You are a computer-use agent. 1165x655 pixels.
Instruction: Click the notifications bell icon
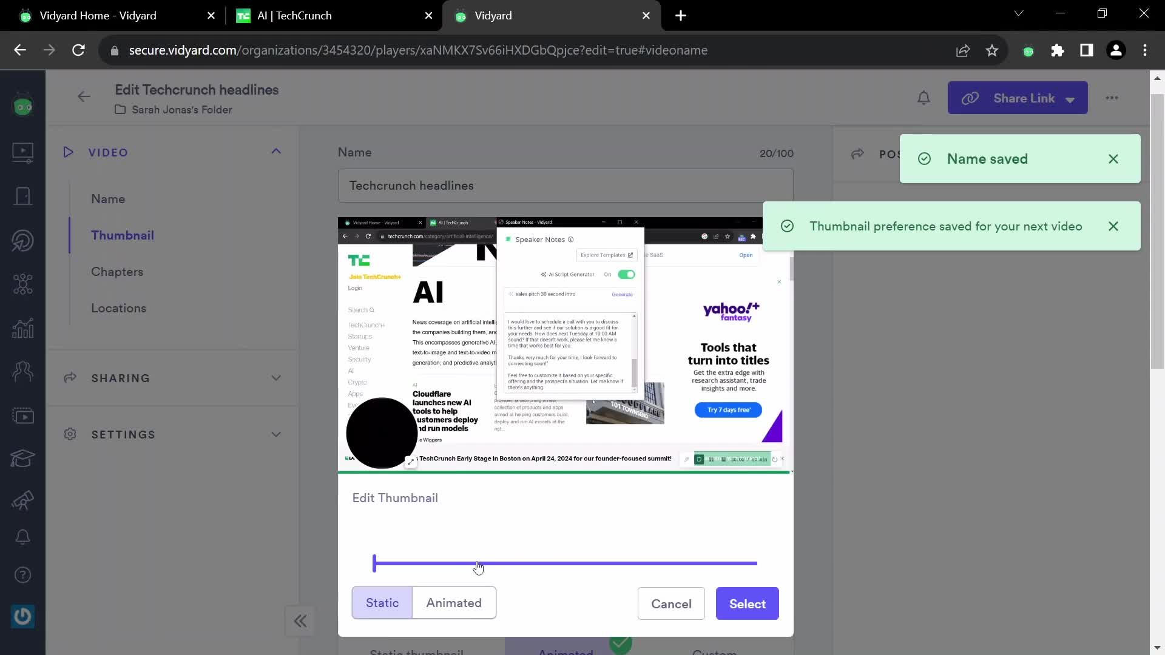click(x=924, y=98)
